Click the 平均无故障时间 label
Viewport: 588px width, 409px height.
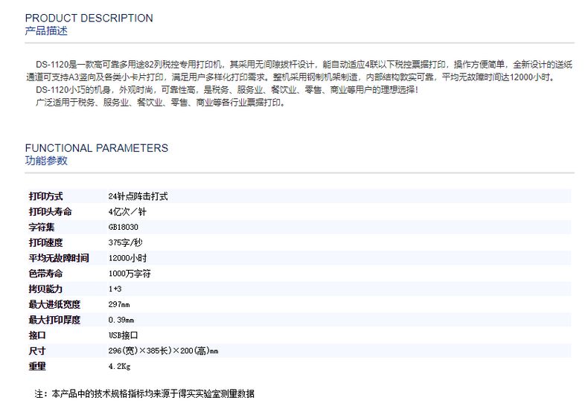(x=59, y=258)
